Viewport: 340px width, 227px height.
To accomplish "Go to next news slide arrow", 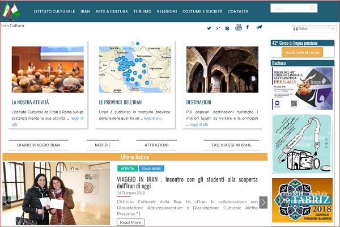I will point(263,202).
